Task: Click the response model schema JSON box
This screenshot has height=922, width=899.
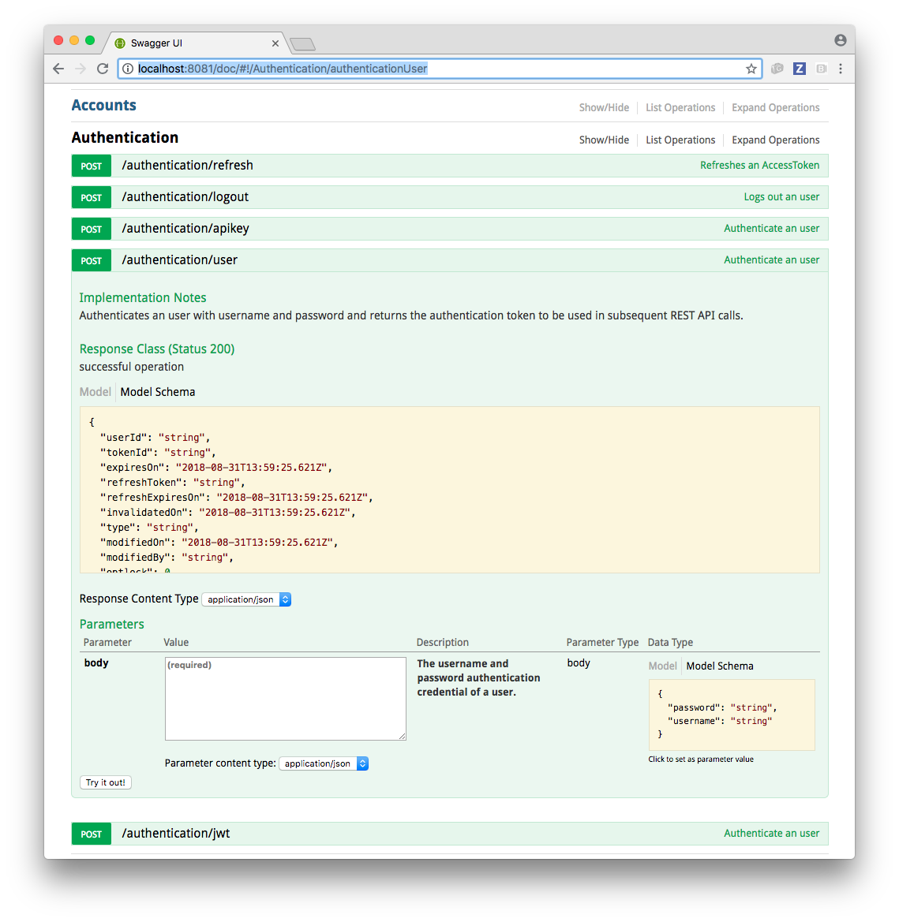Action: tap(450, 489)
